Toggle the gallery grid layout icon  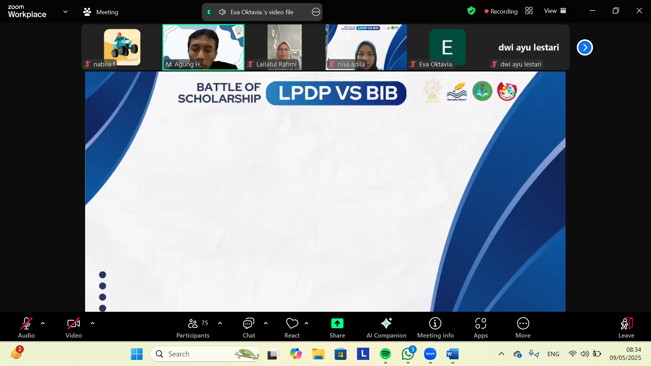click(529, 11)
